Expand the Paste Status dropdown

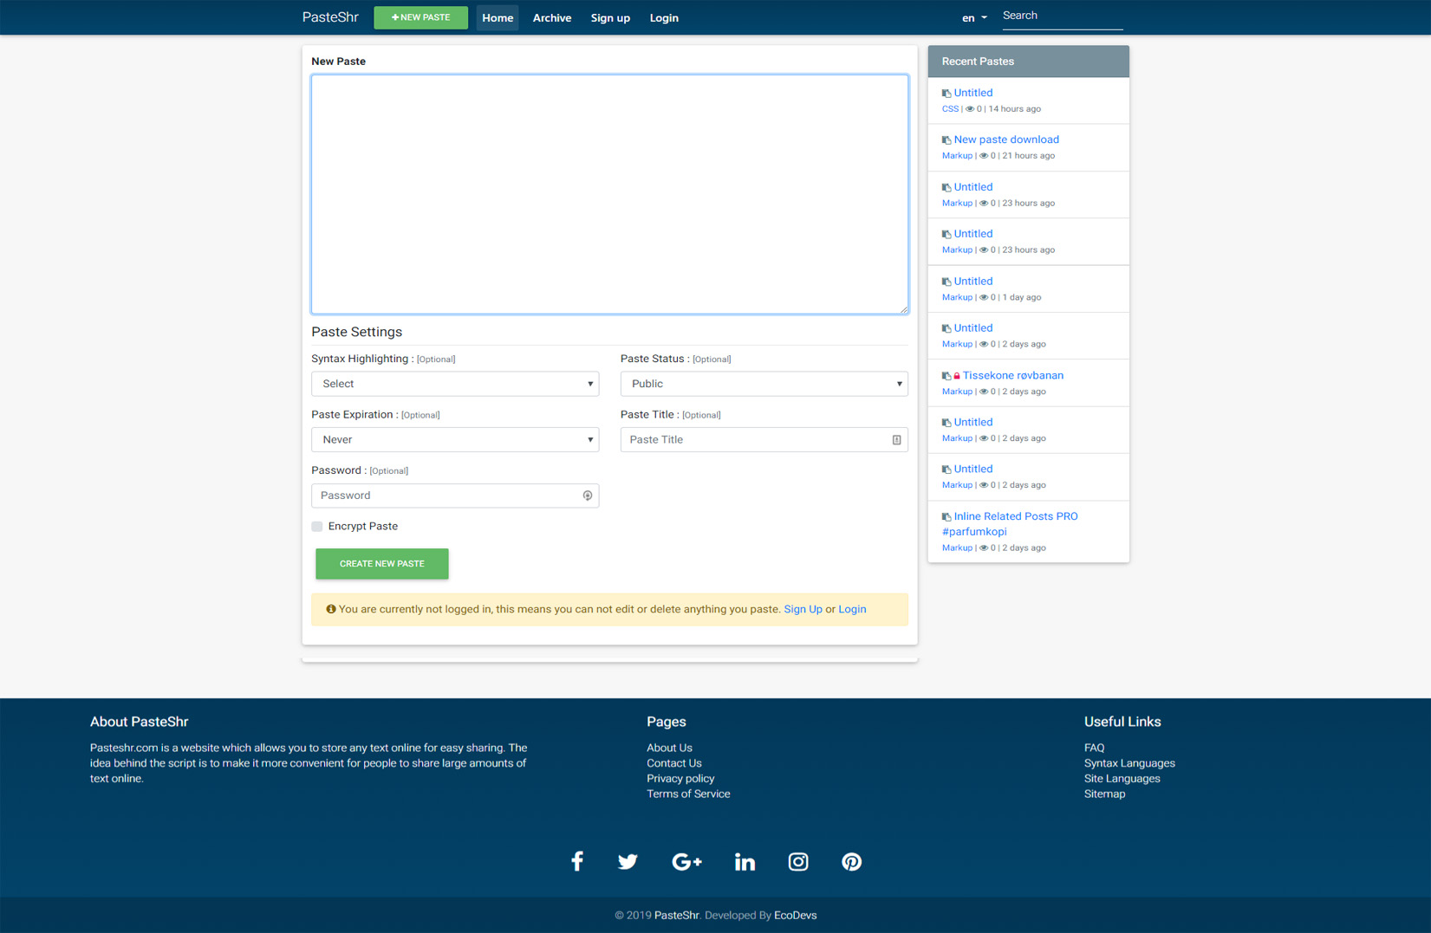pos(764,384)
